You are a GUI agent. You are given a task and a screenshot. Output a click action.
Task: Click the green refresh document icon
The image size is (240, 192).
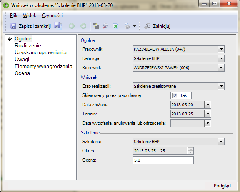[x=115, y=26]
